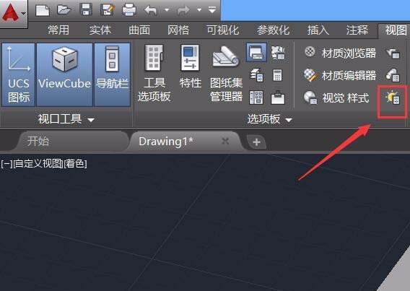Open the undo history dropdown arrow
The image size is (410, 291).
click(167, 10)
